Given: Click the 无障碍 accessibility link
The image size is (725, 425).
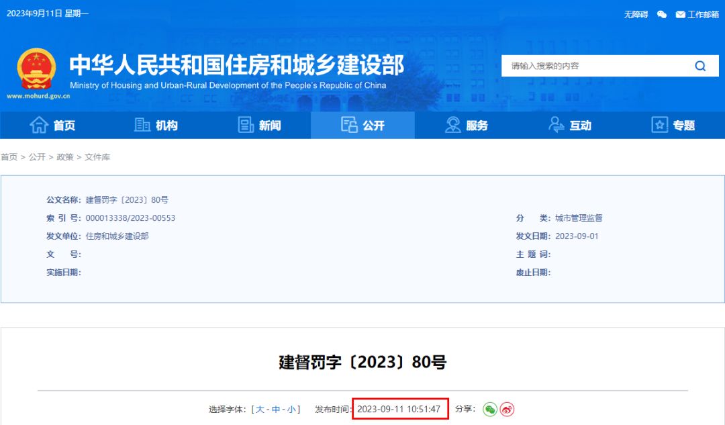Looking at the screenshot, I should tap(636, 14).
